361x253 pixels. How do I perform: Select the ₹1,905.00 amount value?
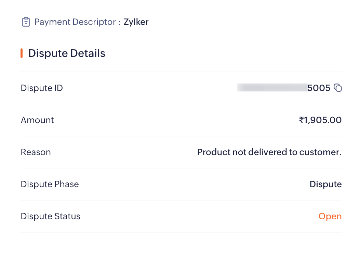[x=320, y=120]
